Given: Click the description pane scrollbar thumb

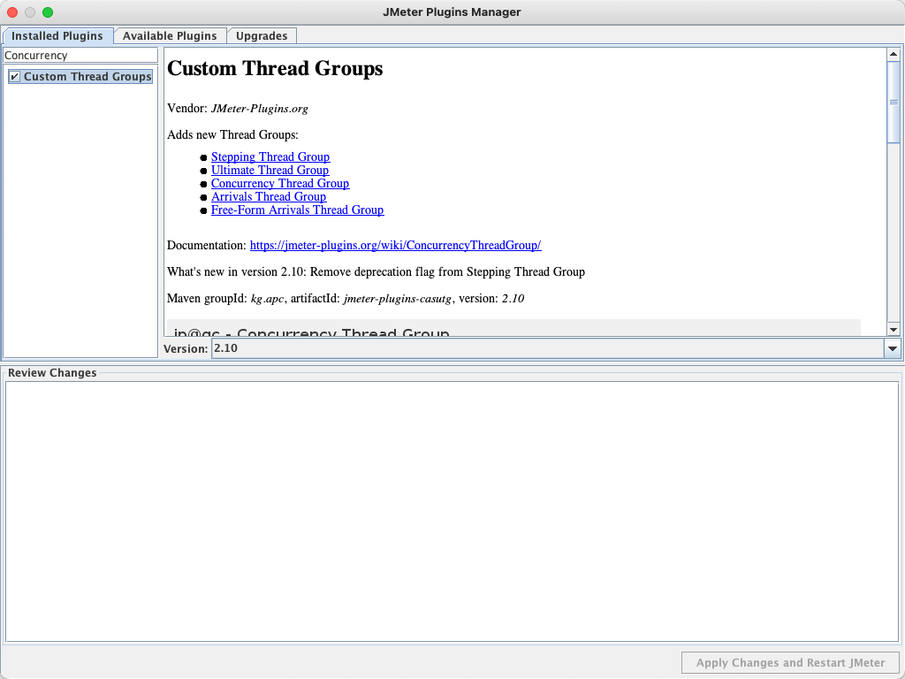Looking at the screenshot, I should [894, 103].
